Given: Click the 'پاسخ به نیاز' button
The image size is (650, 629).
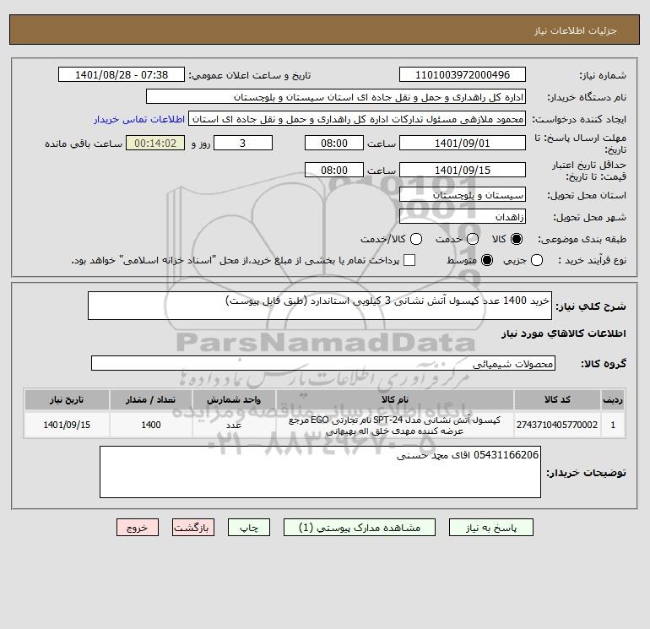Looking at the screenshot, I should [490, 528].
